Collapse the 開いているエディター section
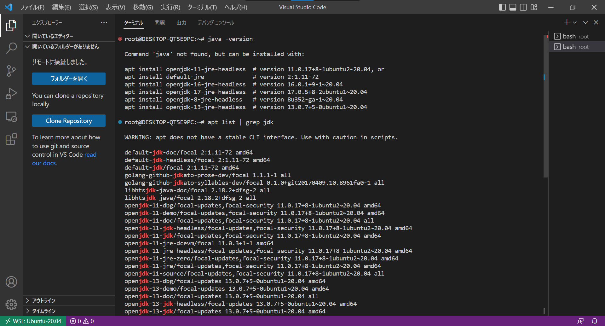This screenshot has height=326, width=605. [69, 36]
